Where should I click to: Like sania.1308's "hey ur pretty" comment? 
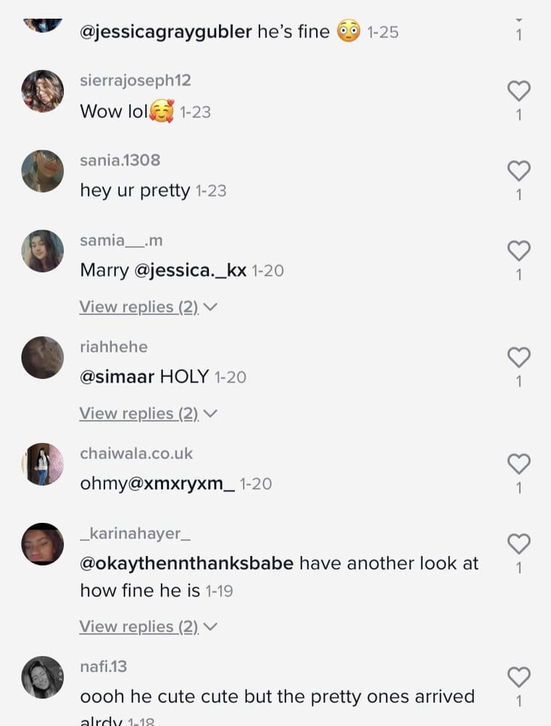point(518,171)
